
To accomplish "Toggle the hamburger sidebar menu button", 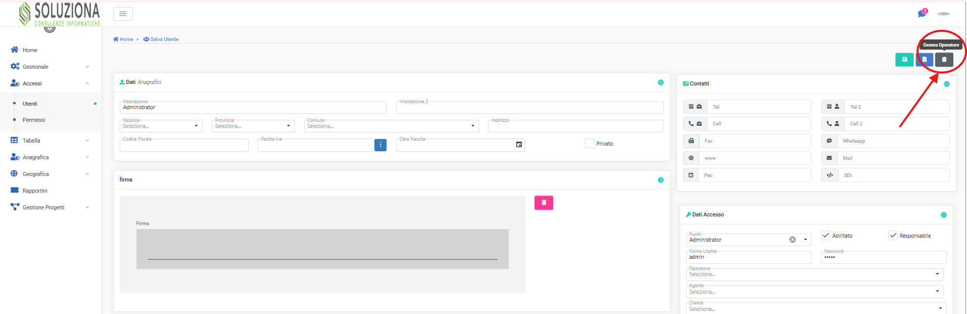I will pyautogui.click(x=123, y=14).
